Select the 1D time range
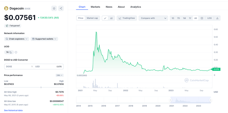228x113 pixels. tap(173, 18)
